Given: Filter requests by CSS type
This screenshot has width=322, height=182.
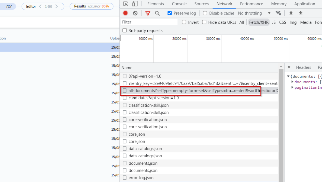Looking at the screenshot, I should [283, 22].
